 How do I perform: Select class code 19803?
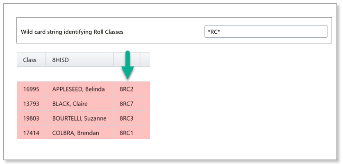(x=31, y=118)
